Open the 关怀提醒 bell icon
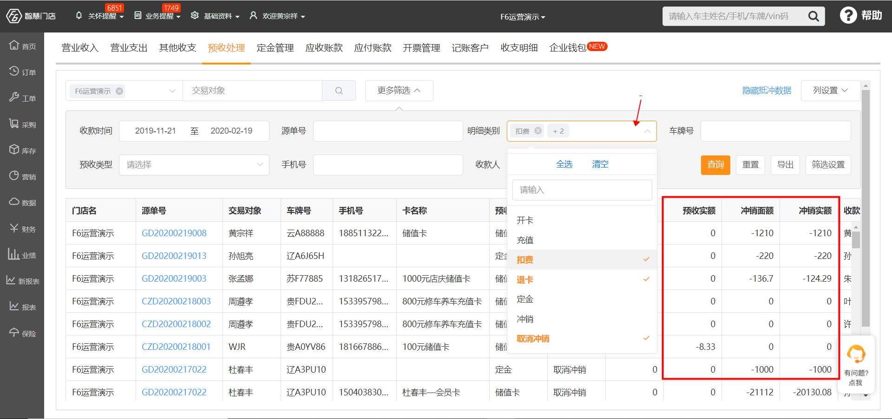 click(79, 15)
